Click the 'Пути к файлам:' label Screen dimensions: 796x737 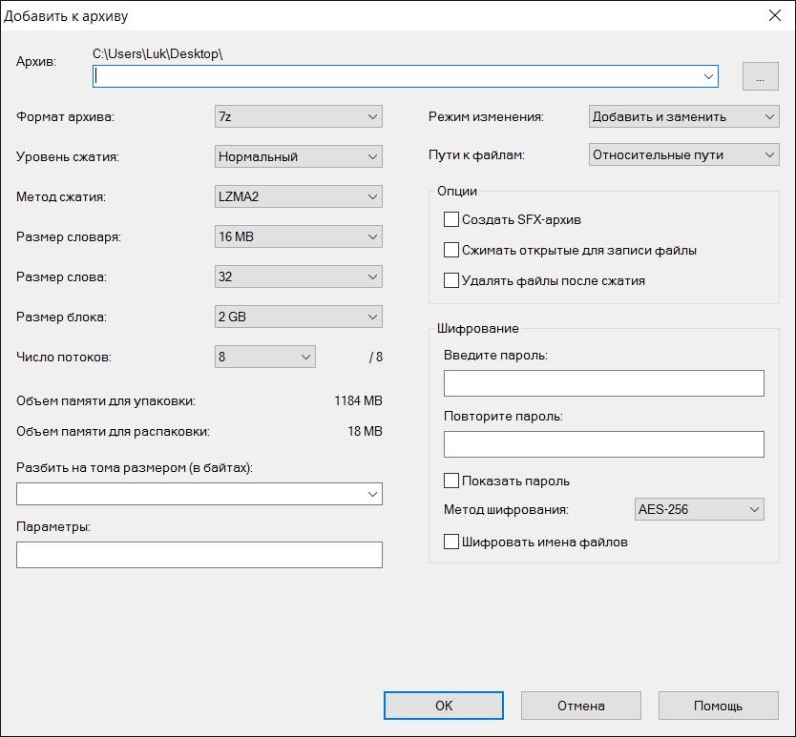point(476,154)
